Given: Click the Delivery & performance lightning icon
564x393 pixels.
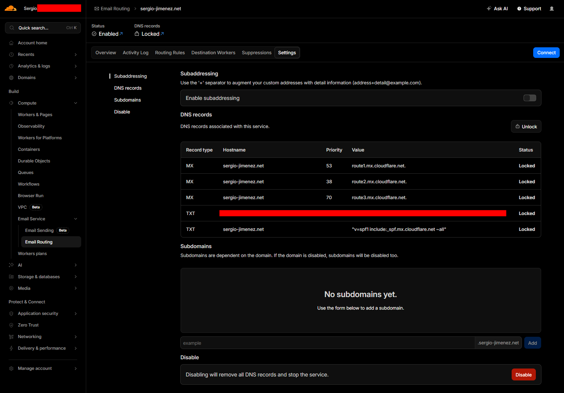Looking at the screenshot, I should click(x=11, y=348).
